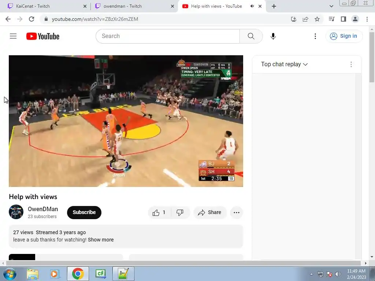Go back in browser history
This screenshot has height=281, width=375.
[x=8, y=19]
